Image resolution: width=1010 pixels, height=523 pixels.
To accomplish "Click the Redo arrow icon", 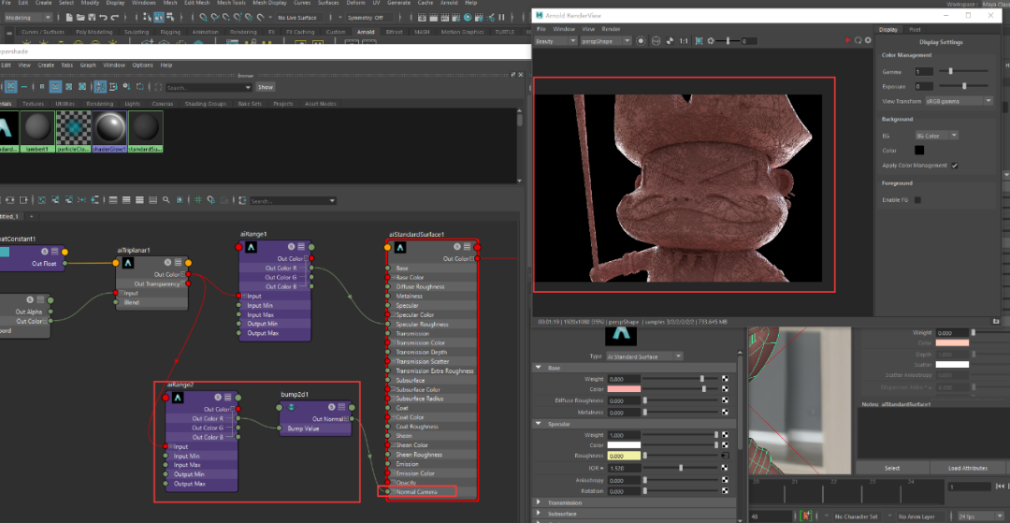I will point(115,18).
